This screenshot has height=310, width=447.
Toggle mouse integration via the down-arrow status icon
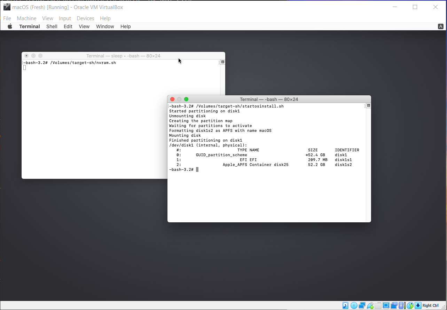pyautogui.click(x=418, y=305)
